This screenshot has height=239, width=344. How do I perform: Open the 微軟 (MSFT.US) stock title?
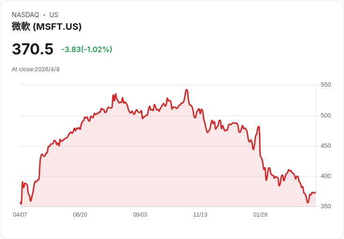(47, 27)
